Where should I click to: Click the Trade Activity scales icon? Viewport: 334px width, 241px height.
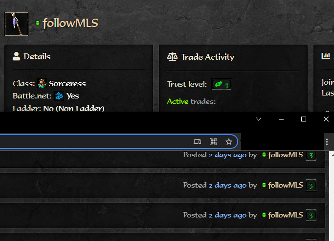[x=172, y=57]
